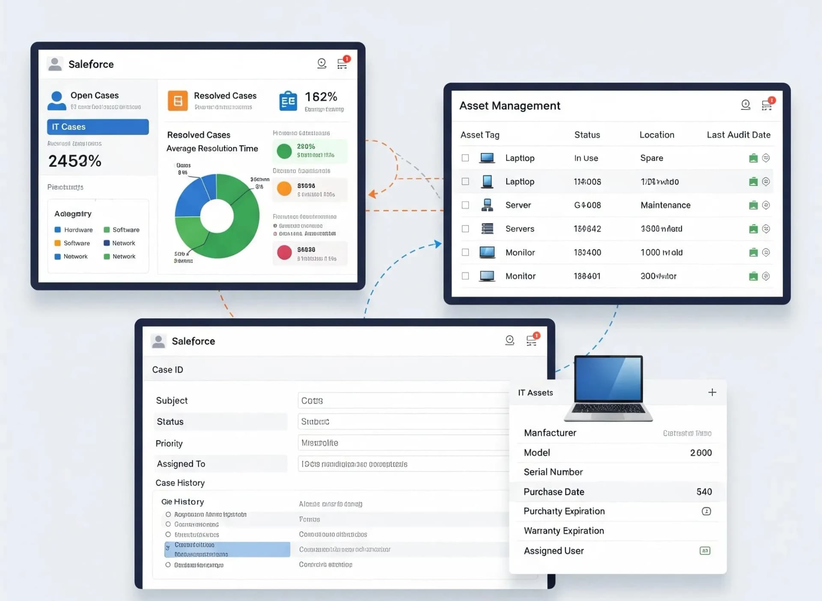
Task: Select the radio button on the first Case History entry
Action: coord(167,514)
